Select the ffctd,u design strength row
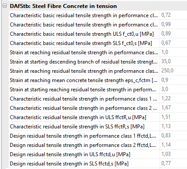187x169 pixels. coord(84,154)
